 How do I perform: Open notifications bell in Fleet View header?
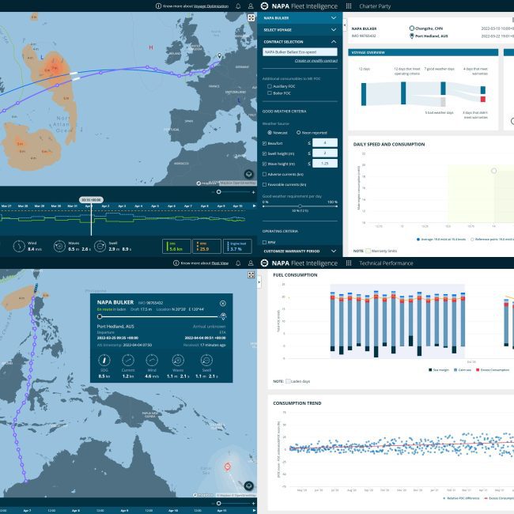pyautogui.click(x=238, y=263)
